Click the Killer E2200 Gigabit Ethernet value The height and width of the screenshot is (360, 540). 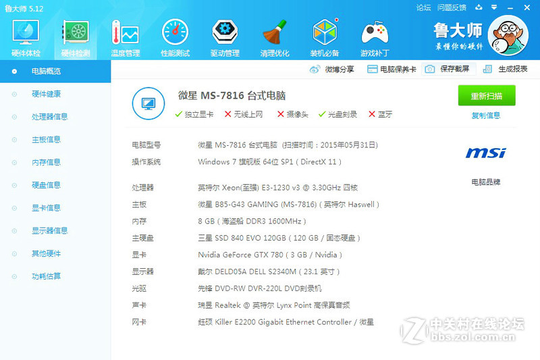tap(286, 322)
